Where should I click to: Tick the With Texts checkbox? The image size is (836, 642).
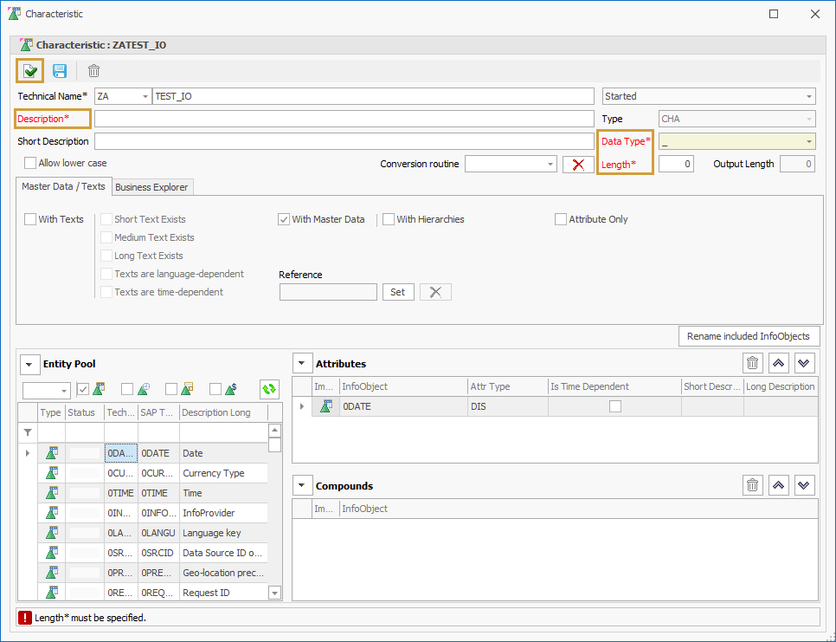tap(31, 219)
